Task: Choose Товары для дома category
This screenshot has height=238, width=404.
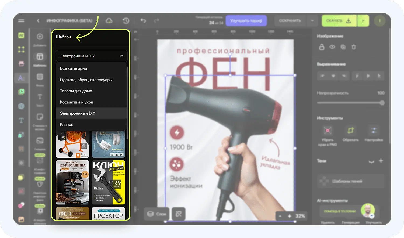Action: click(x=91, y=91)
